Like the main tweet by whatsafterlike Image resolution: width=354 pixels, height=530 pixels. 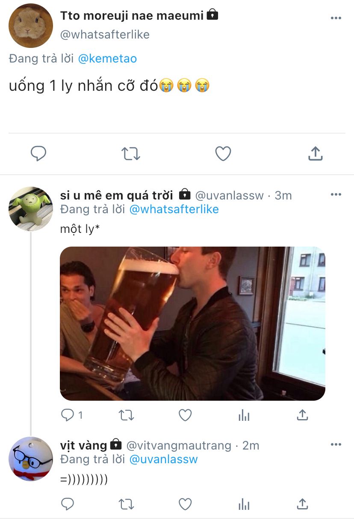223,154
